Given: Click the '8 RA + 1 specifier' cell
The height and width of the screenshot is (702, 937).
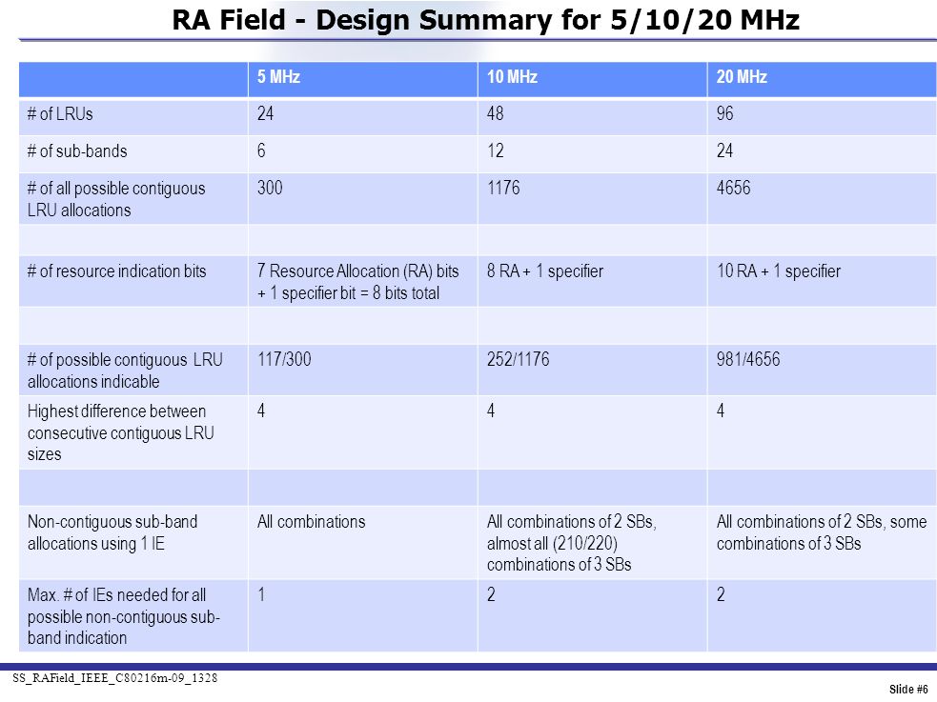Looking at the screenshot, I should 592,281.
